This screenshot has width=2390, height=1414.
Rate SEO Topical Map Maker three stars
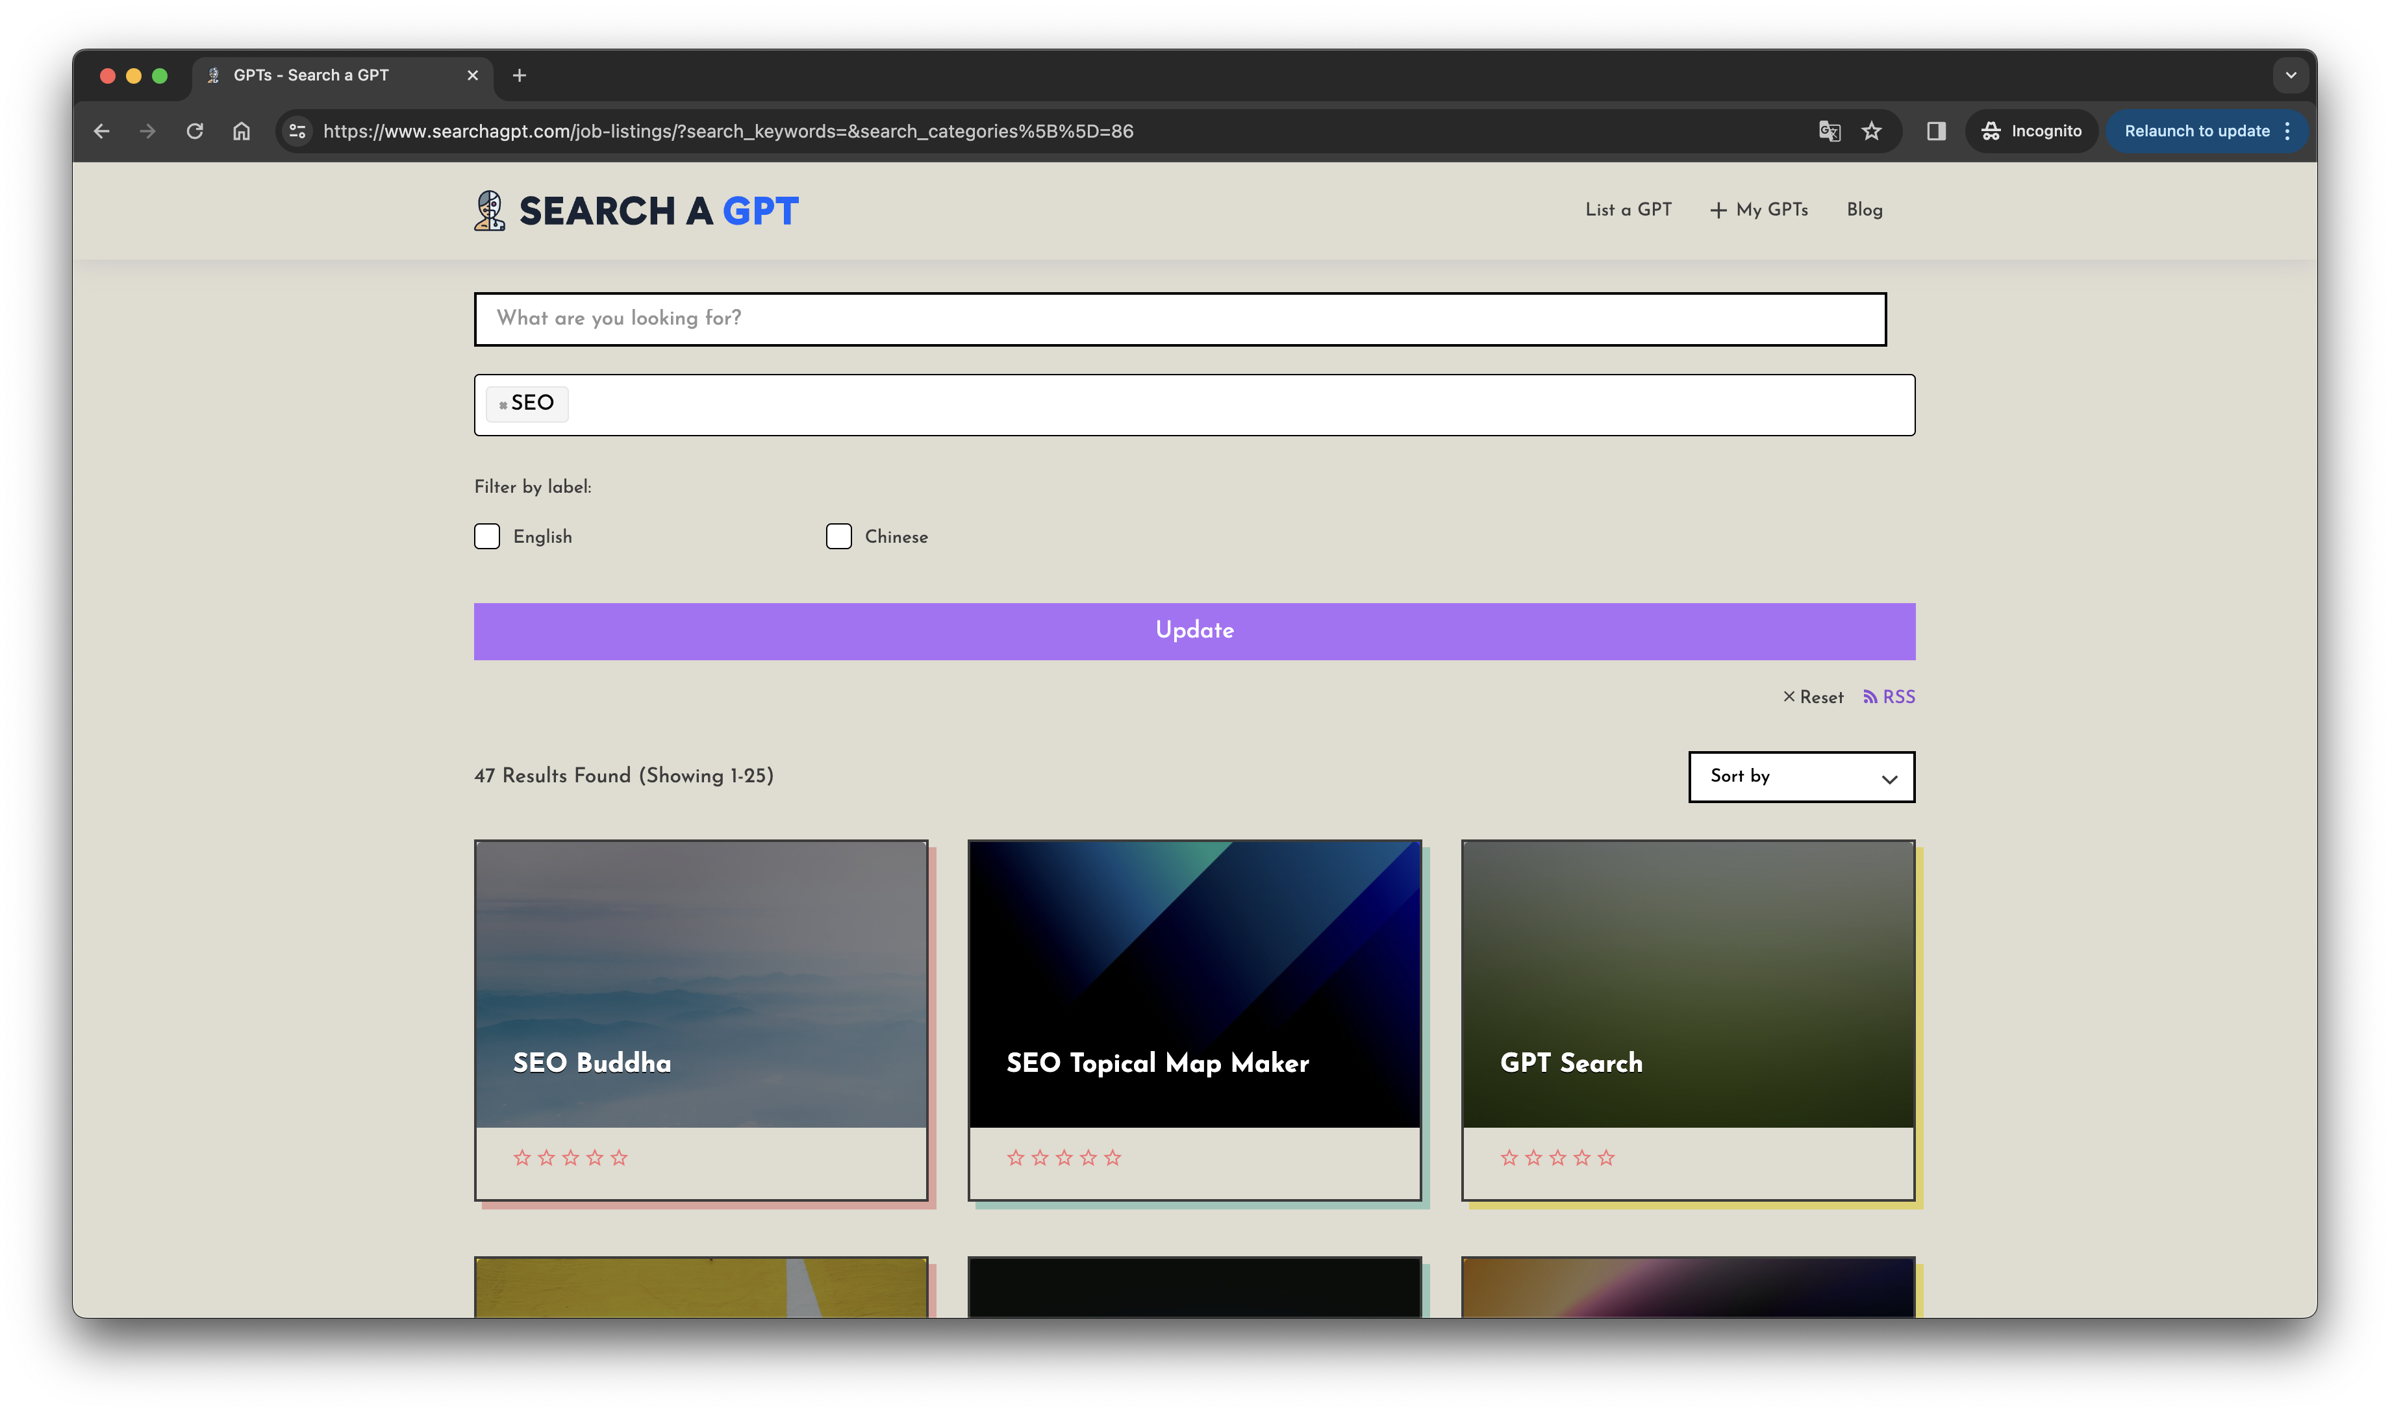pyautogui.click(x=1064, y=1158)
